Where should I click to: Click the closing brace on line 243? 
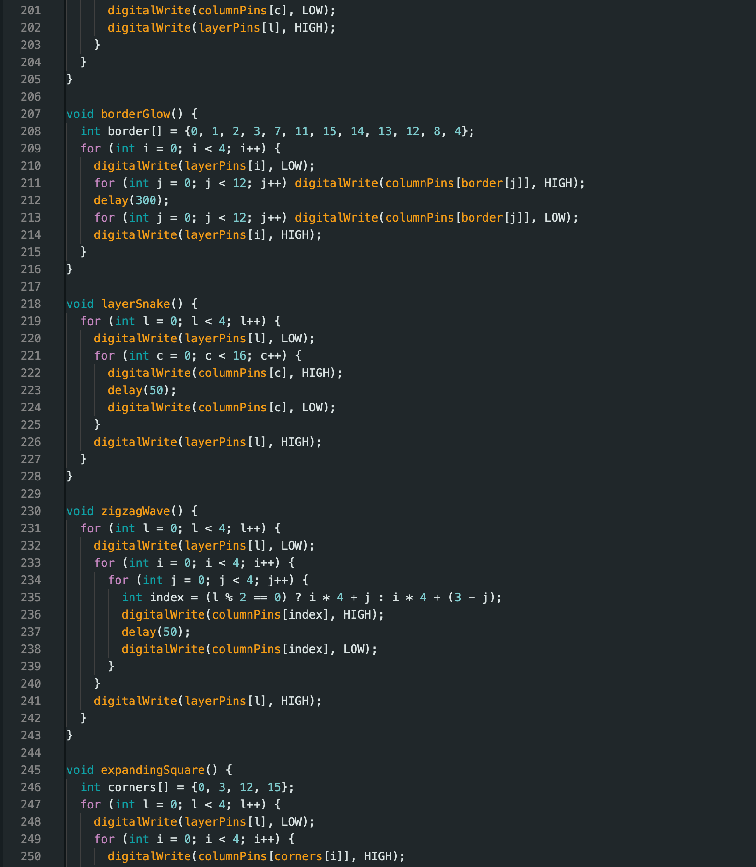point(70,736)
